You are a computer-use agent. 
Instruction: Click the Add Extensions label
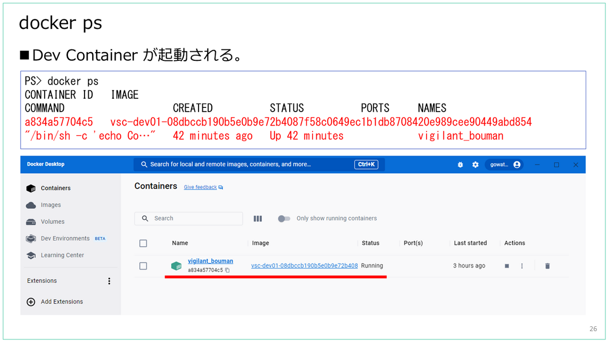[x=62, y=301]
